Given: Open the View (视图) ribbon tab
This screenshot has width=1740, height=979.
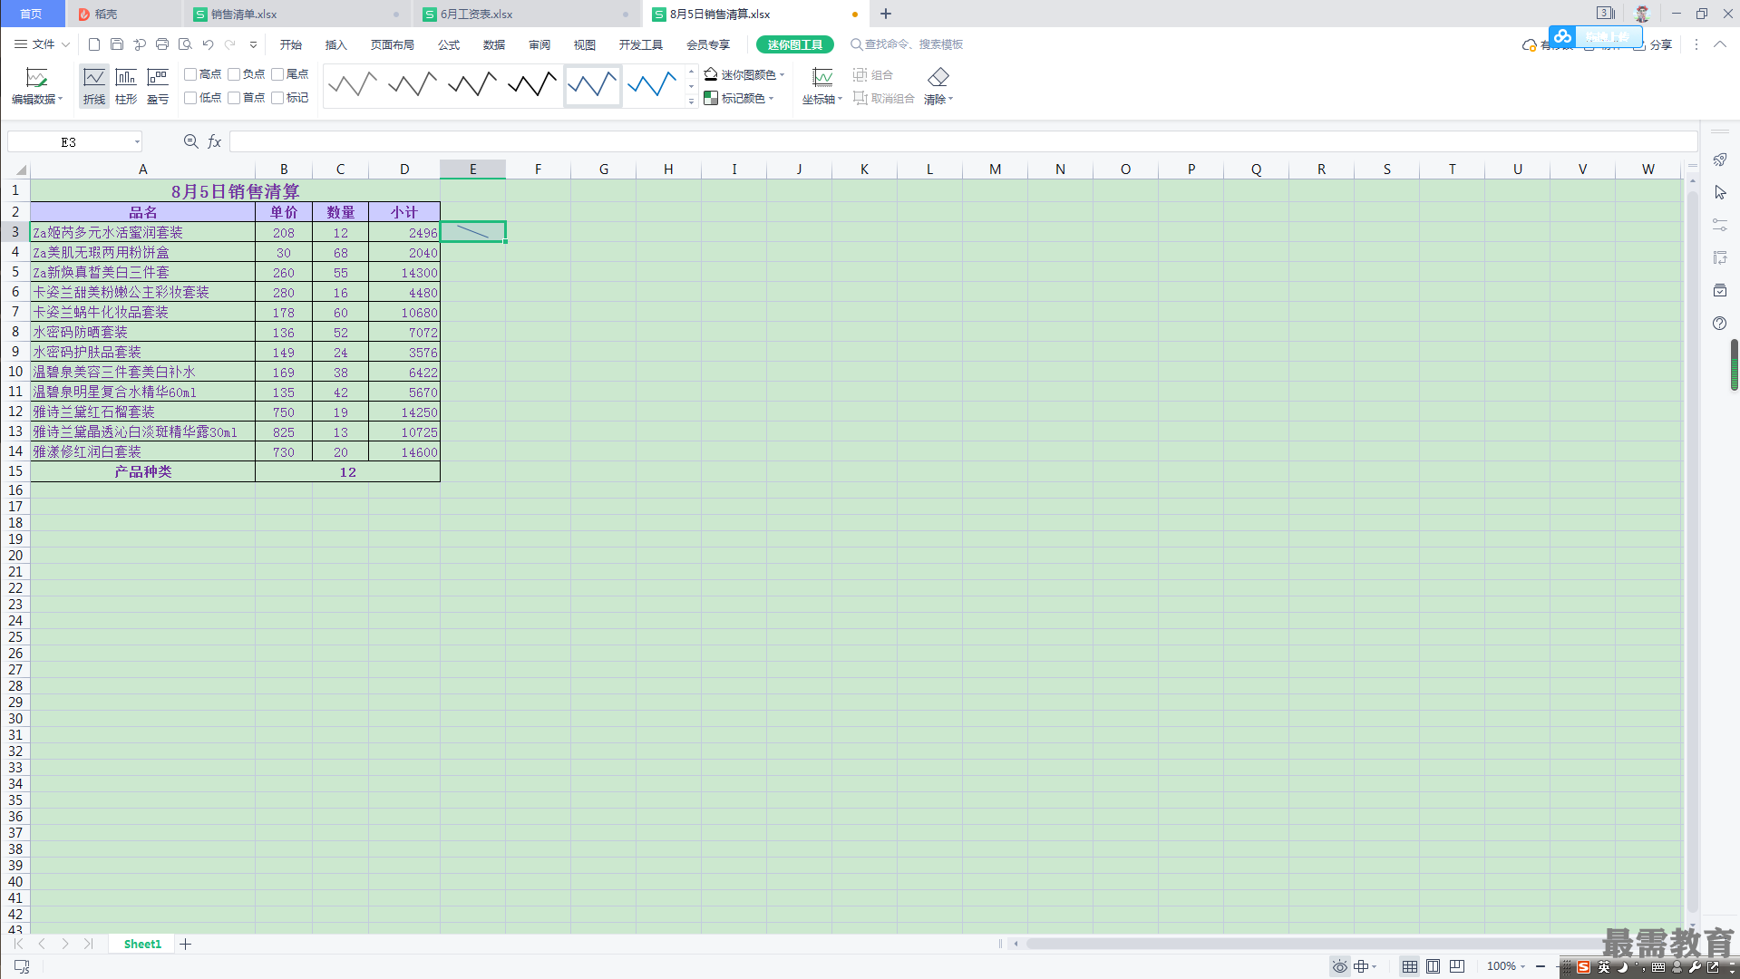Looking at the screenshot, I should [585, 44].
